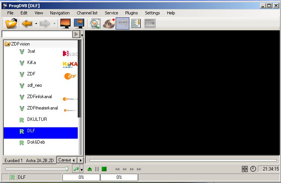The image size is (281, 183).
Task: Open the back button history dropdown
Action: pos(36,23)
